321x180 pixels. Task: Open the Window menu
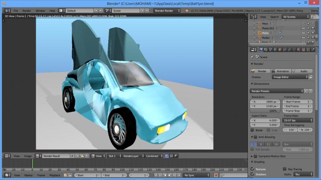point(40,10)
